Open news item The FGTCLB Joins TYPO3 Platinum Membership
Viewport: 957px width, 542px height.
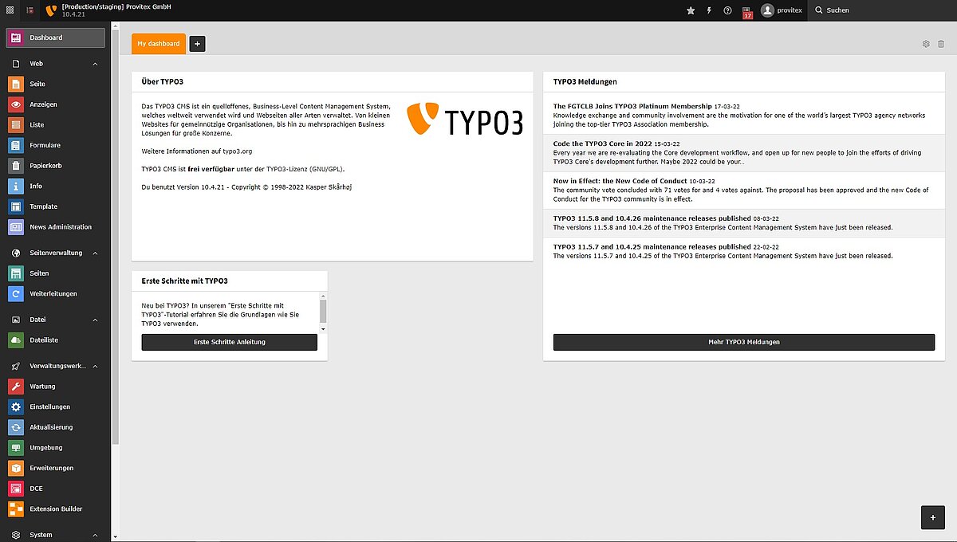pyautogui.click(x=632, y=106)
